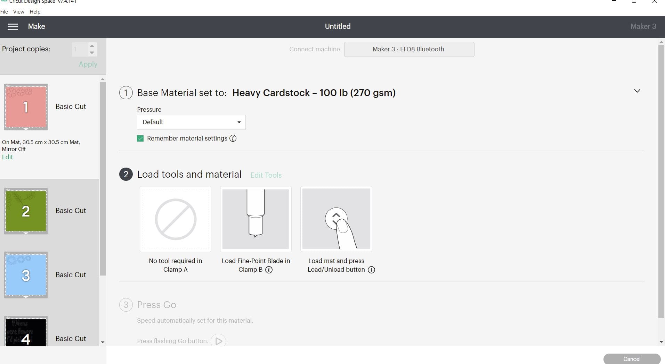Select the black mat 4 thumbnail
Viewport: 665px width, 364px height.
26,331
